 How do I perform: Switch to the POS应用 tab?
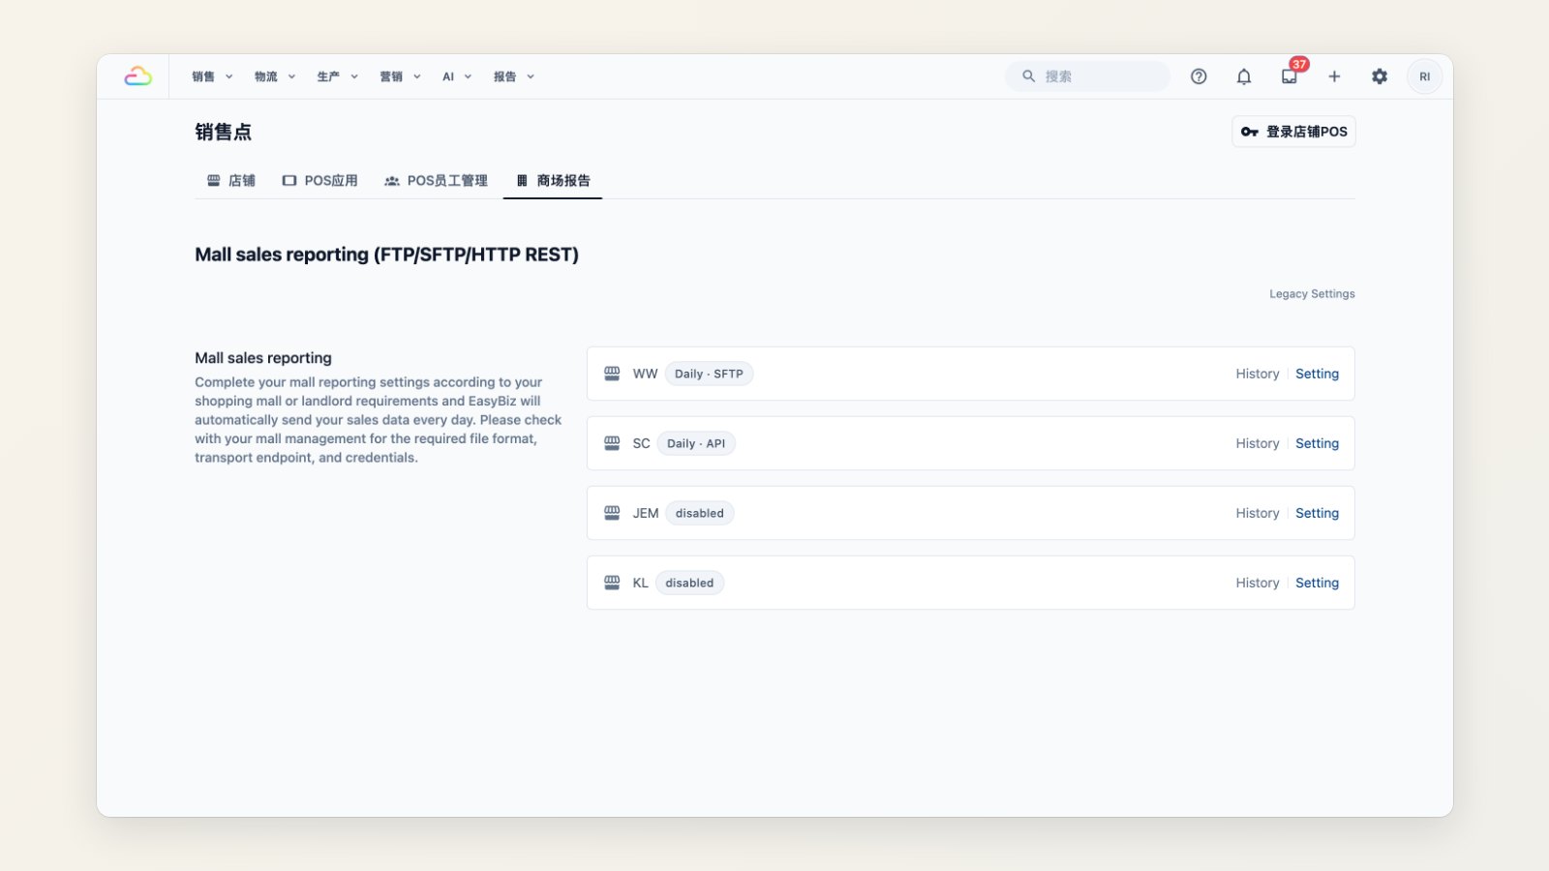coord(319,181)
